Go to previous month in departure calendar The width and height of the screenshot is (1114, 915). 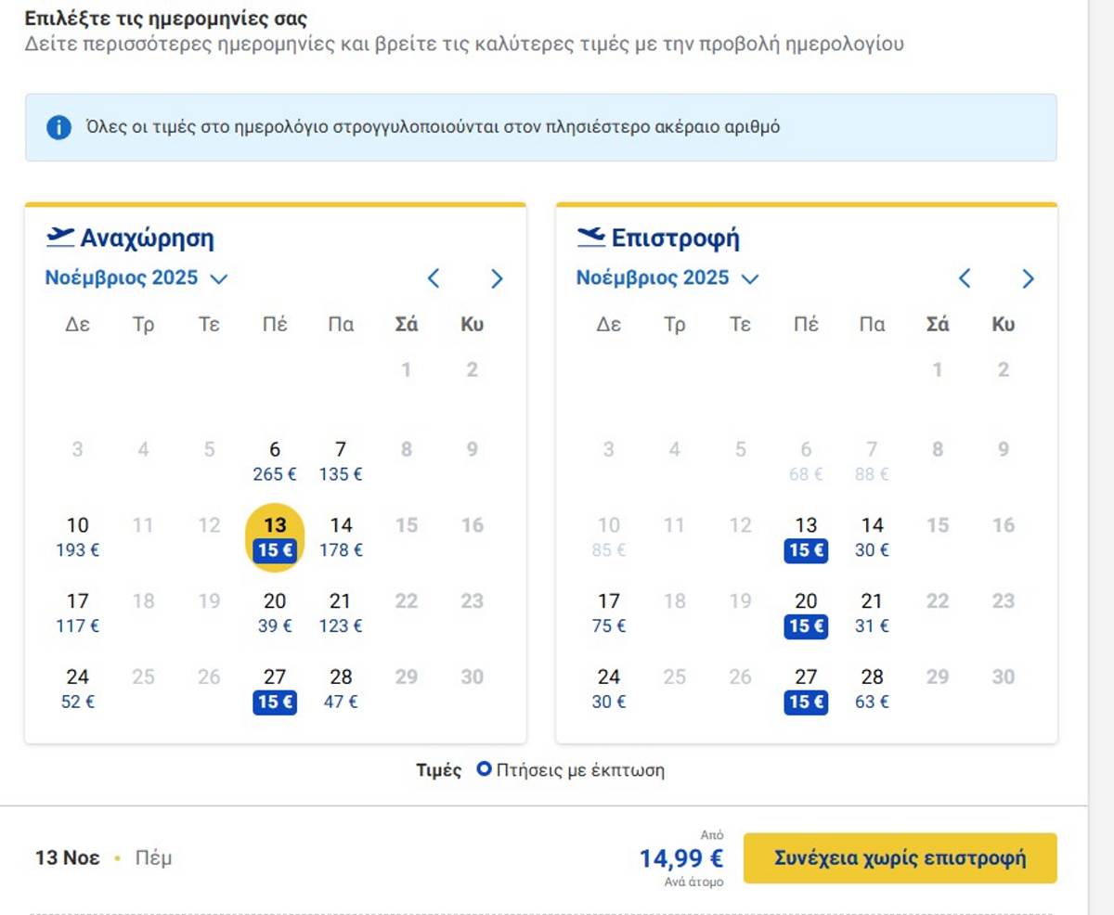coord(434,278)
